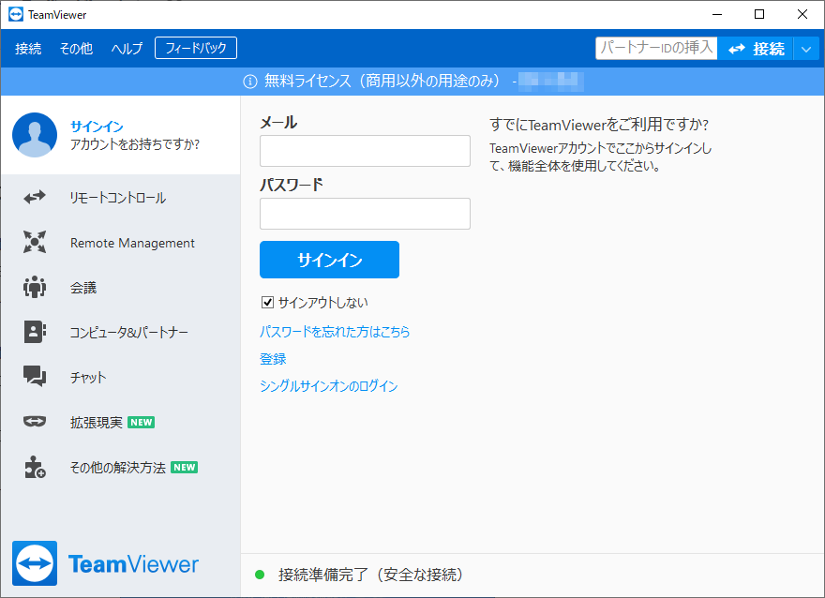This screenshot has width=825, height=598.
Task: Click the 接続準備完了 status text
Action: pyautogui.click(x=371, y=575)
